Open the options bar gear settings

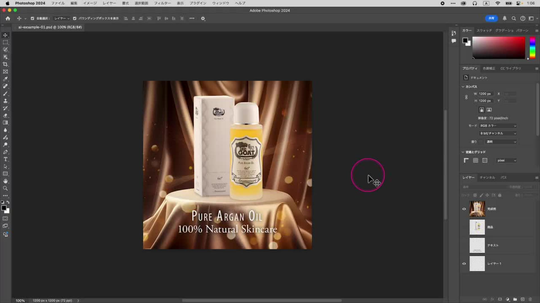[203, 19]
